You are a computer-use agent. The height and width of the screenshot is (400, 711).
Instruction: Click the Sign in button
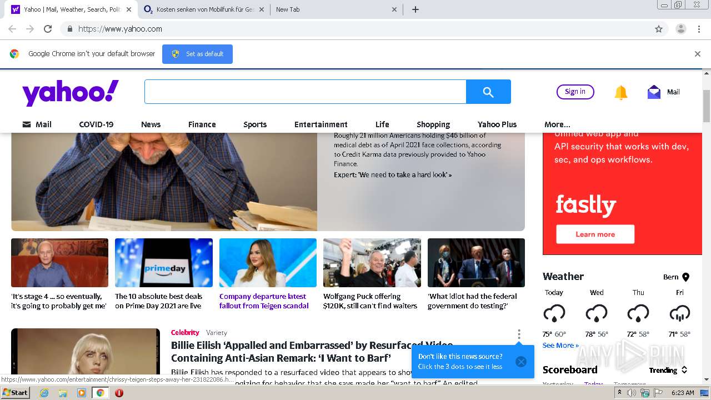tap(575, 92)
